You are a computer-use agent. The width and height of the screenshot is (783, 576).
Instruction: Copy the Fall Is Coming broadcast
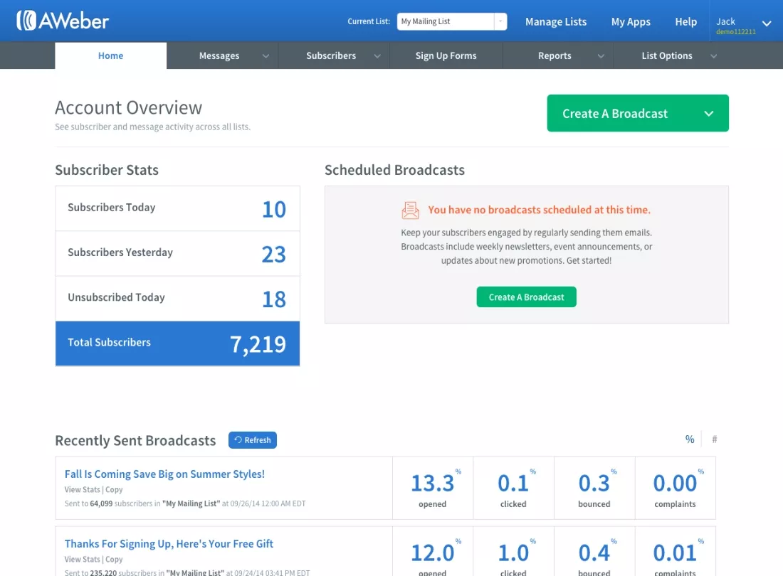click(x=114, y=490)
